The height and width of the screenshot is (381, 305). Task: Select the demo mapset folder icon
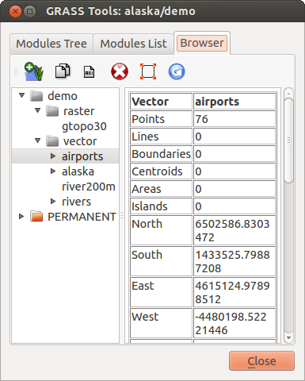coord(36,96)
